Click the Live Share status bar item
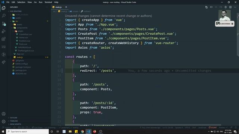Image resolution: width=239 pixels, height=134 pixels. click(x=37, y=127)
